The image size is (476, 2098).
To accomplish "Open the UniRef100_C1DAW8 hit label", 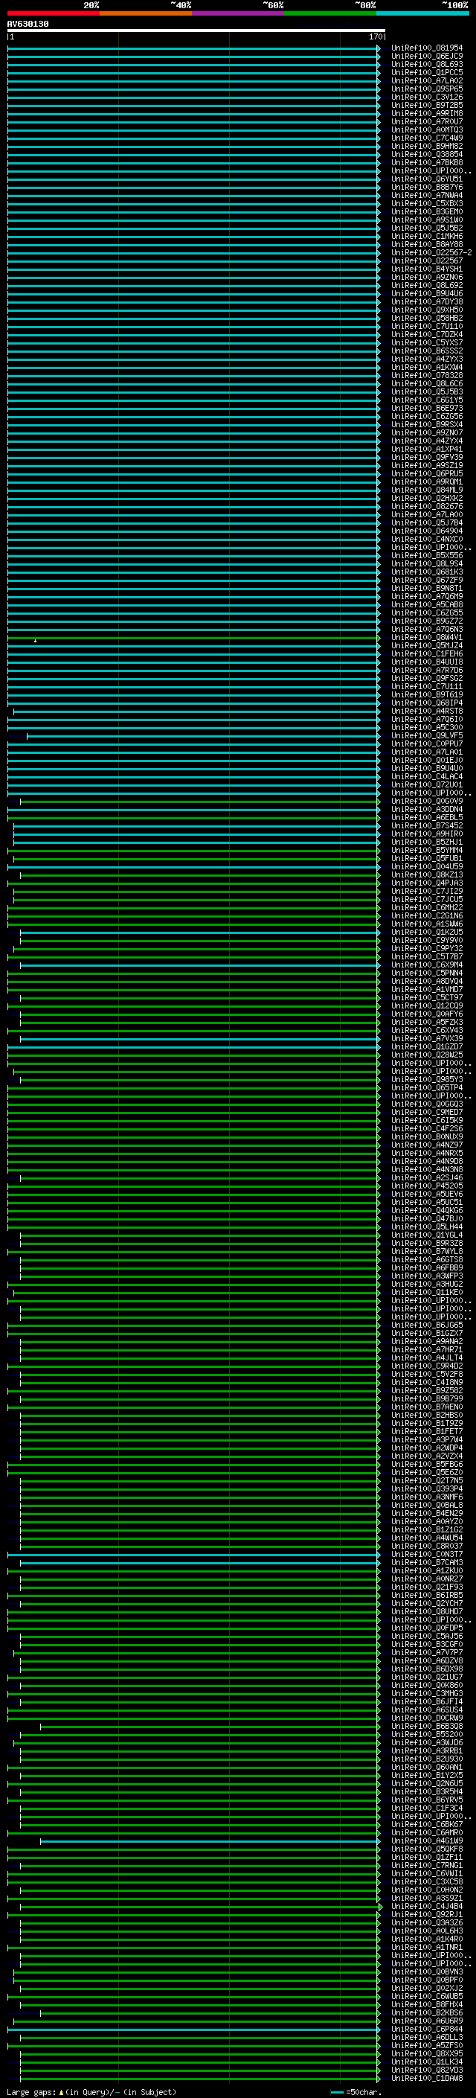I will tap(426, 2078).
